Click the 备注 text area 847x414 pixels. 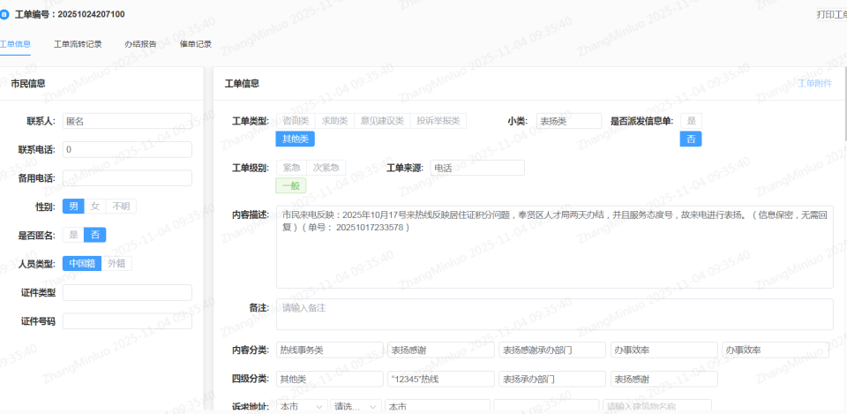coord(555,314)
